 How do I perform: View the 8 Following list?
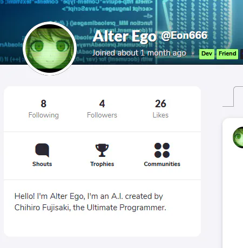(x=44, y=109)
